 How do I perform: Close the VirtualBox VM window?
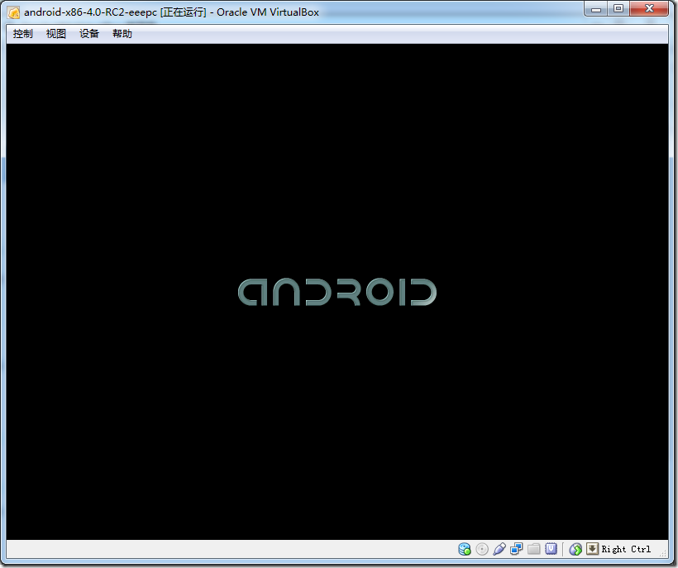pyautogui.click(x=649, y=8)
